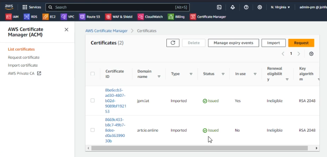
Task: Open the N. Virginia region dropdown
Action: tap(280, 7)
